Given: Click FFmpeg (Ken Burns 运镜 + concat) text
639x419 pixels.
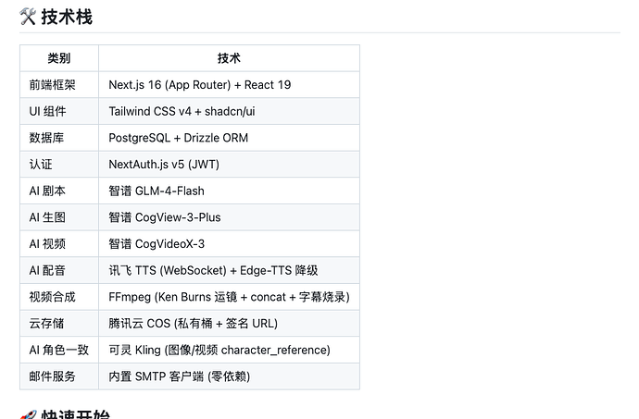Looking at the screenshot, I should [229, 297].
